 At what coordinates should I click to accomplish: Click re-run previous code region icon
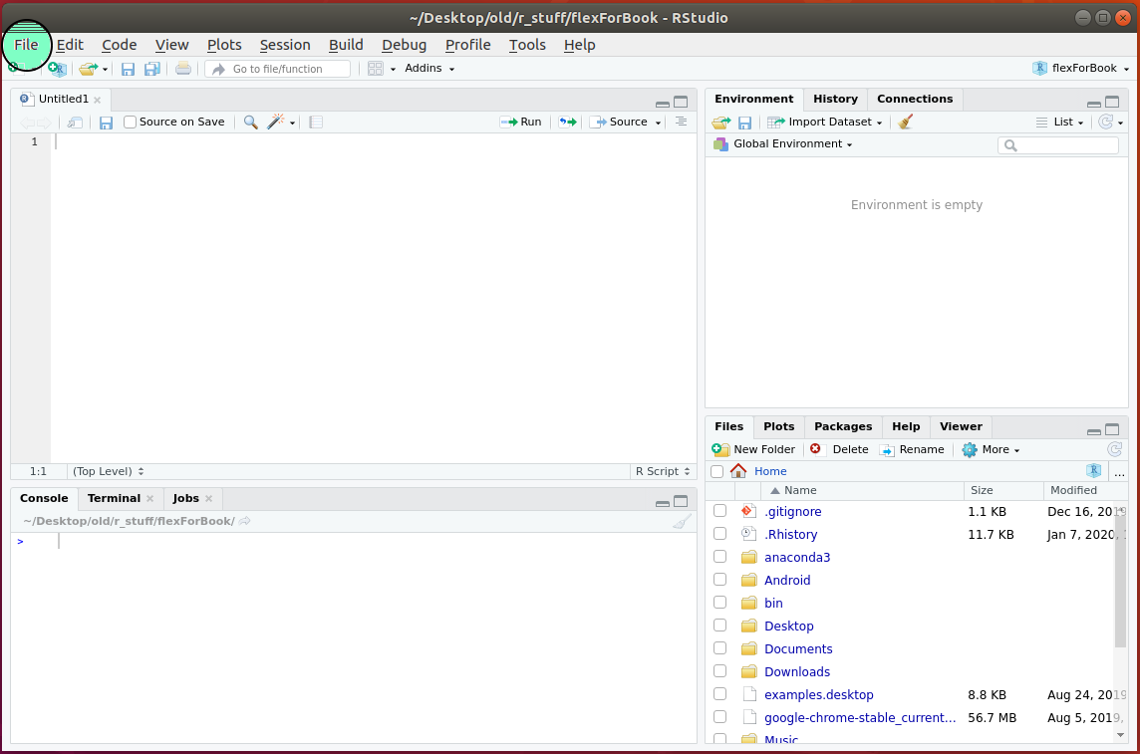[x=567, y=123]
